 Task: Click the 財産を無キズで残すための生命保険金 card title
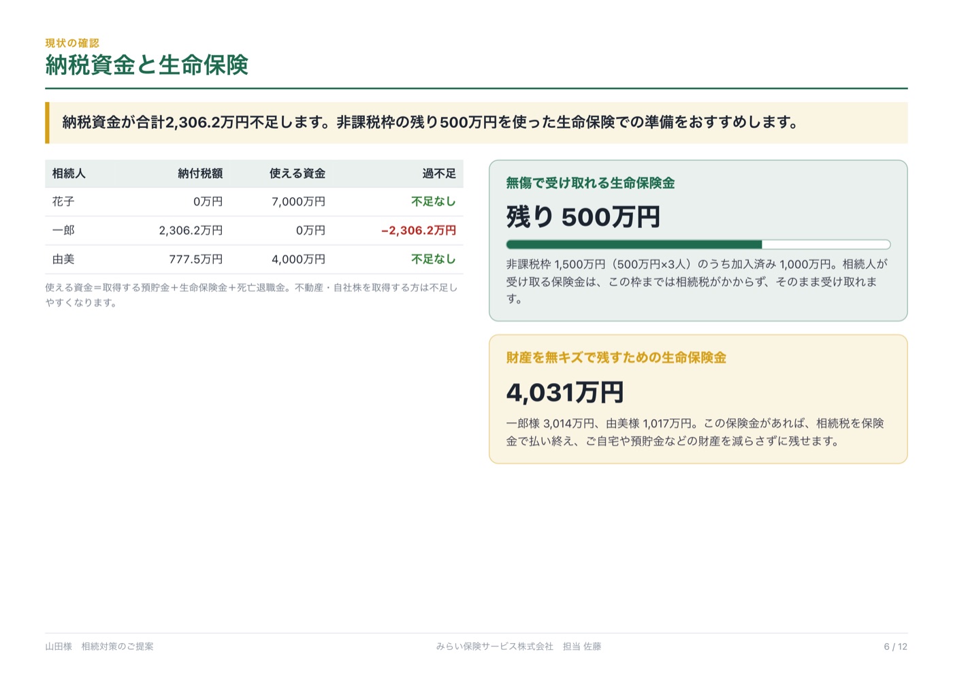point(616,358)
